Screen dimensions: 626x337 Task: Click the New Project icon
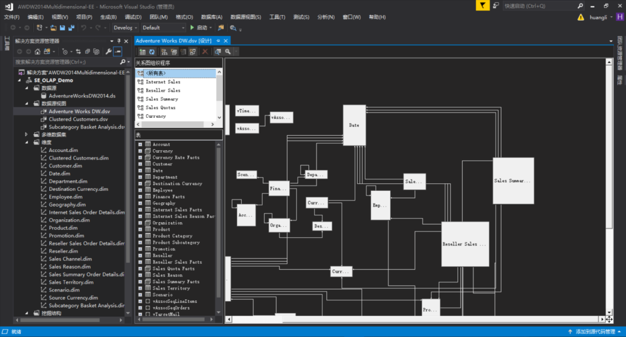(x=39, y=27)
